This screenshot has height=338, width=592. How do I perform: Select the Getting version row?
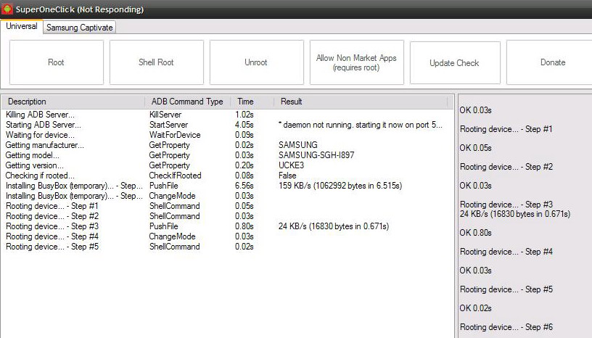226,165
